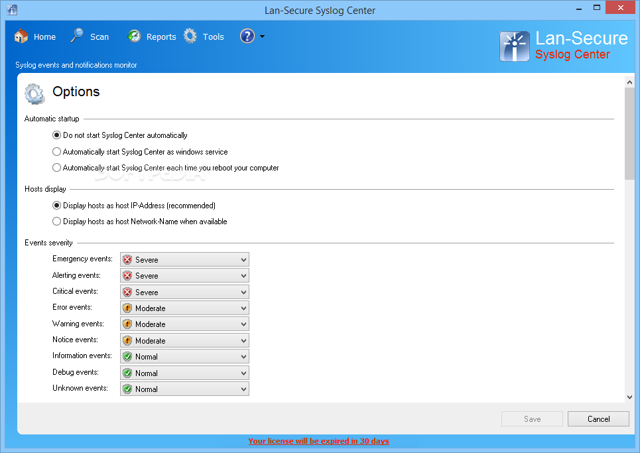This screenshot has height=453, width=640.
Task: Open the Help dropdown arrow
Action: (x=262, y=36)
